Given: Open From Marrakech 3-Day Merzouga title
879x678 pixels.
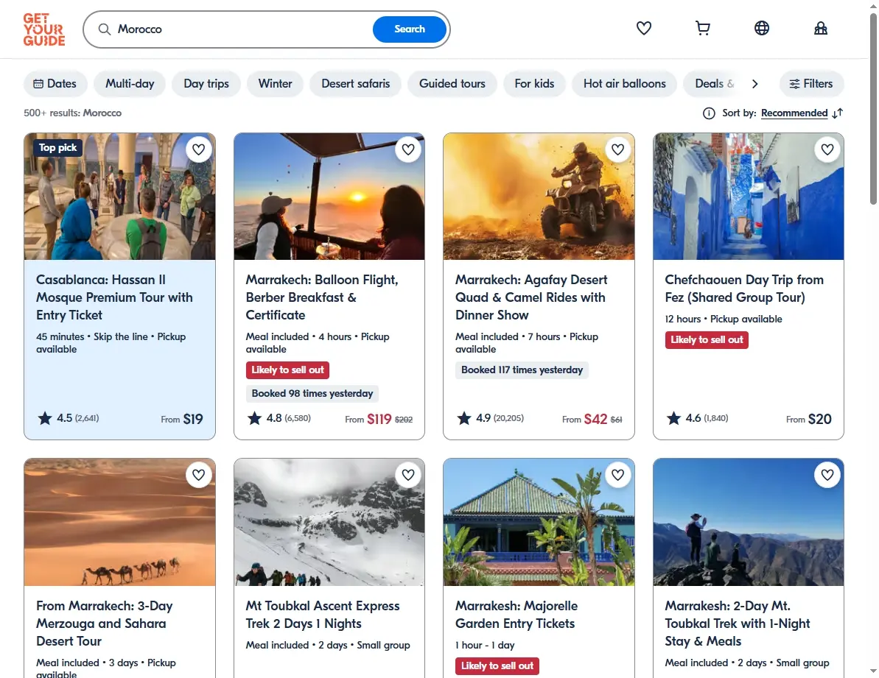Looking at the screenshot, I should (105, 623).
